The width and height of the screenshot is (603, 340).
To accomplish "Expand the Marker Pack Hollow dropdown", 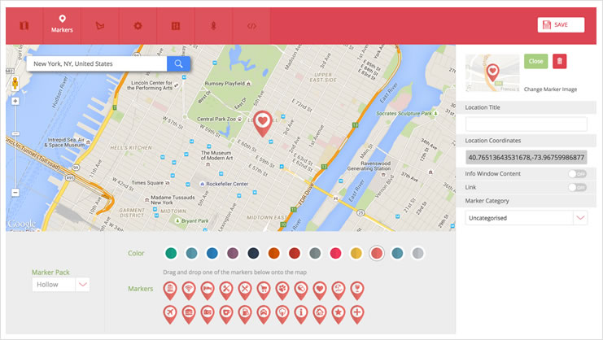I will click(x=82, y=285).
